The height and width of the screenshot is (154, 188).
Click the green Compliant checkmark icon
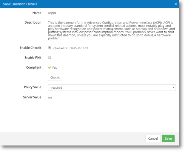[x=50, y=68]
